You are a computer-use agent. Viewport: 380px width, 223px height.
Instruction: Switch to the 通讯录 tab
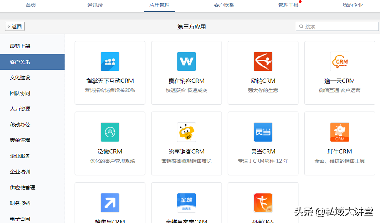click(x=95, y=5)
